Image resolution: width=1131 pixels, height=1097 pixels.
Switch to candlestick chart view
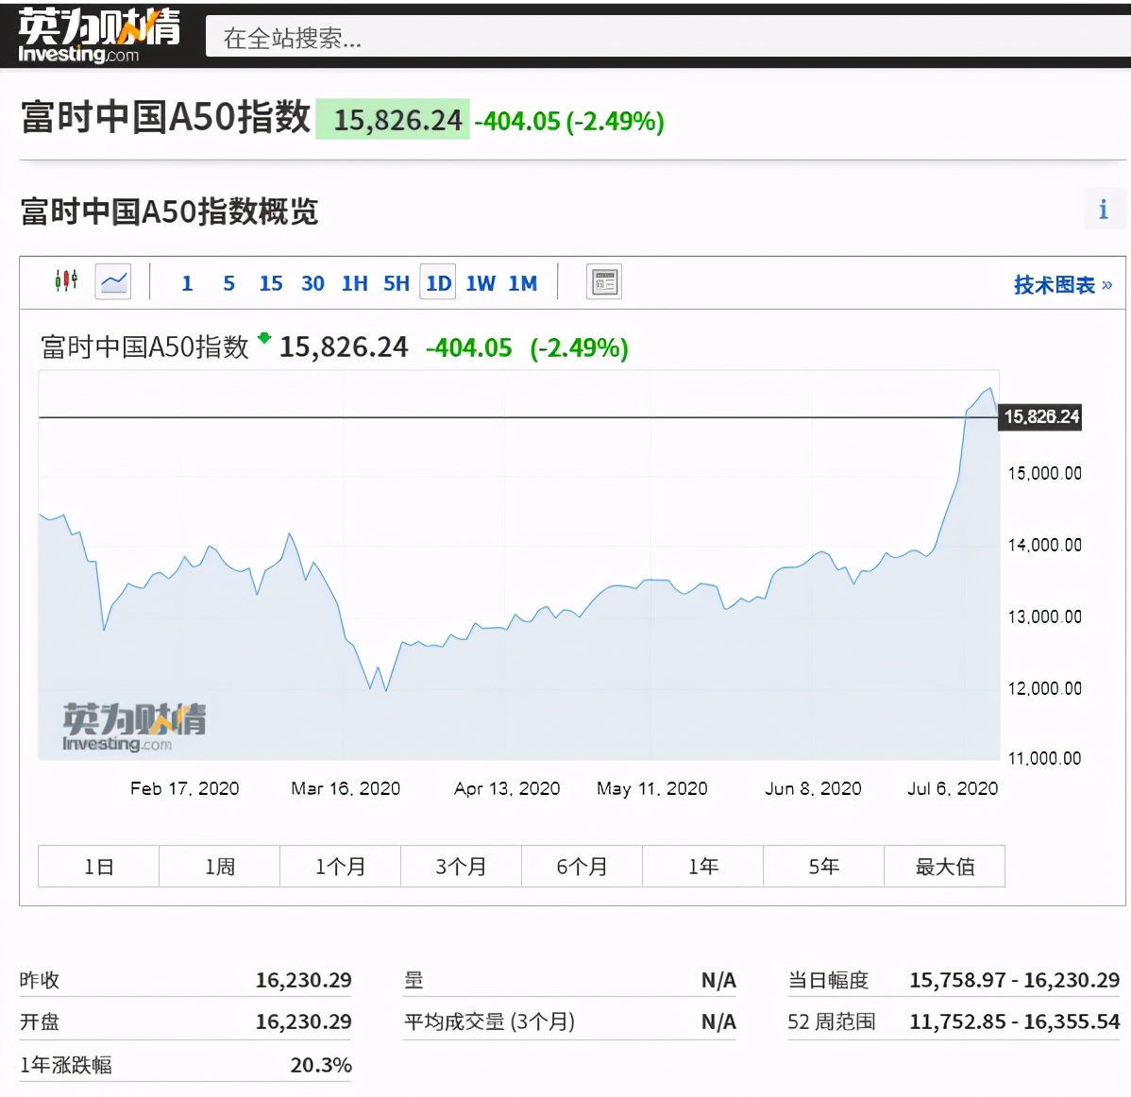[x=66, y=280]
